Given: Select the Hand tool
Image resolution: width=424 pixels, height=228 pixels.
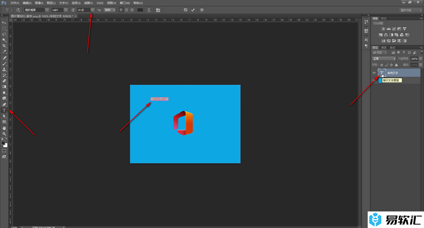Looking at the screenshot, I should pos(4,128).
